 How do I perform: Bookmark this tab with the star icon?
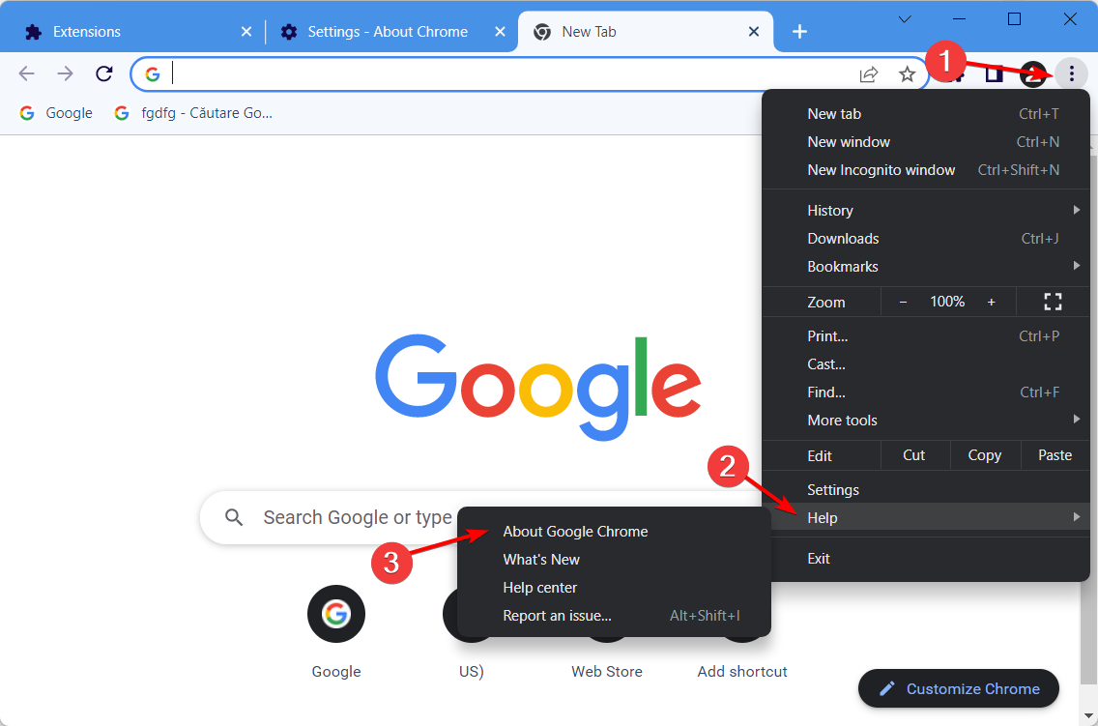coord(907,74)
